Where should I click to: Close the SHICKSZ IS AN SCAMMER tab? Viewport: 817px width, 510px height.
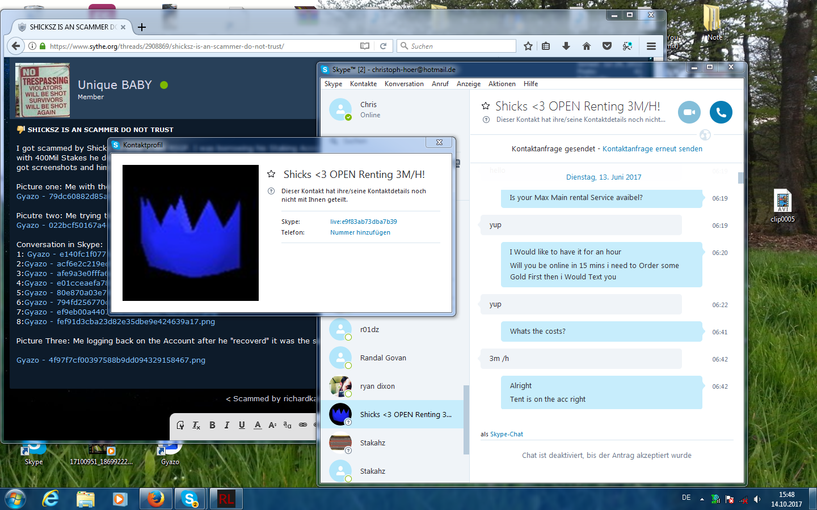123,27
